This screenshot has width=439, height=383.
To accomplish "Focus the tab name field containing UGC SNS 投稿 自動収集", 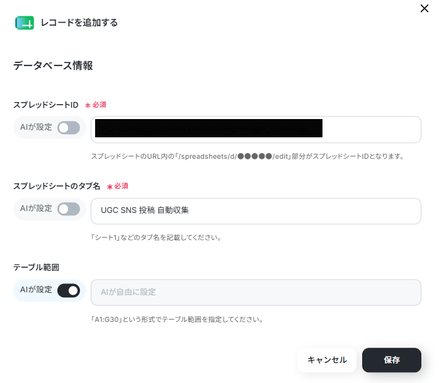I will coord(256,211).
